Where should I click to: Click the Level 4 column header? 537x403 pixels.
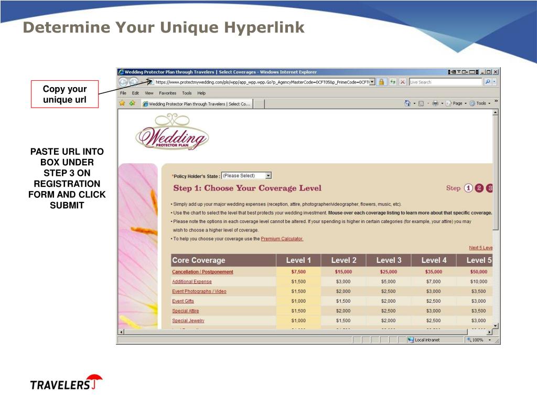(x=434, y=260)
